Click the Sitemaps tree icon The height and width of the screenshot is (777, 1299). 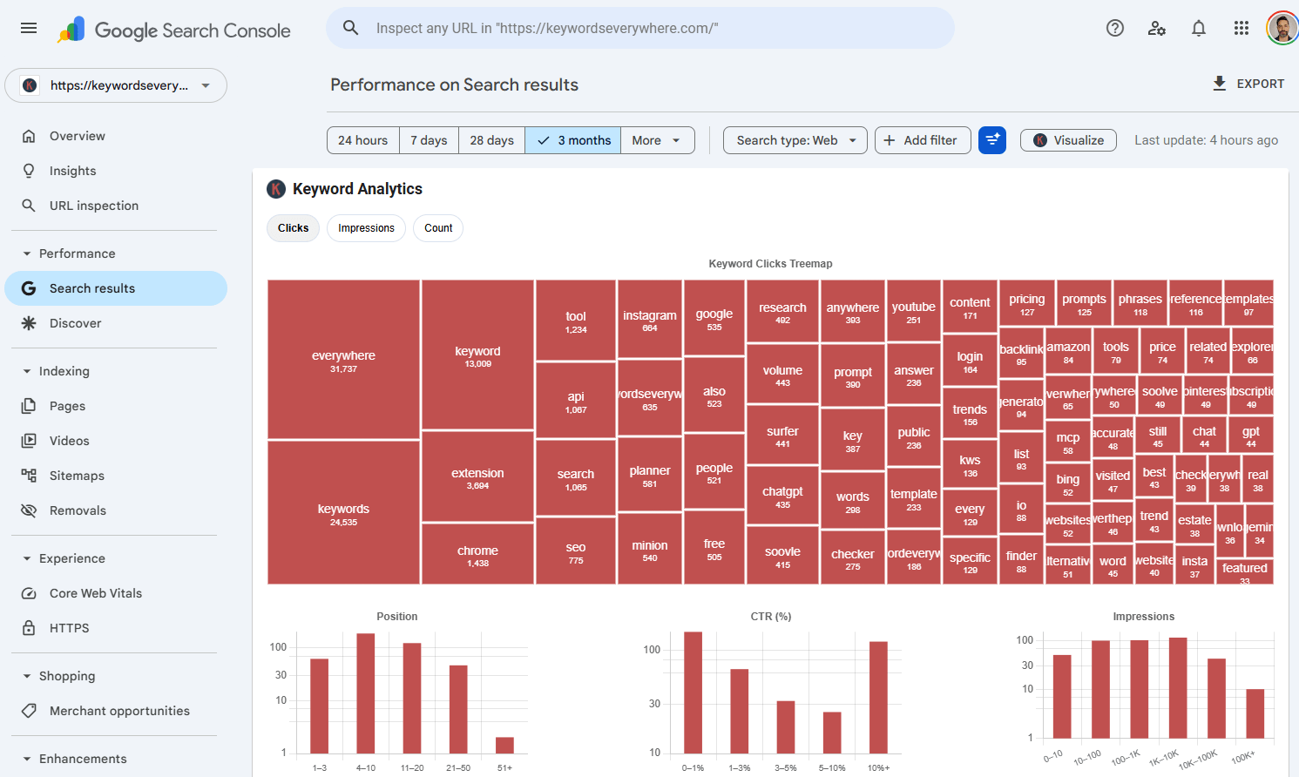(x=29, y=476)
